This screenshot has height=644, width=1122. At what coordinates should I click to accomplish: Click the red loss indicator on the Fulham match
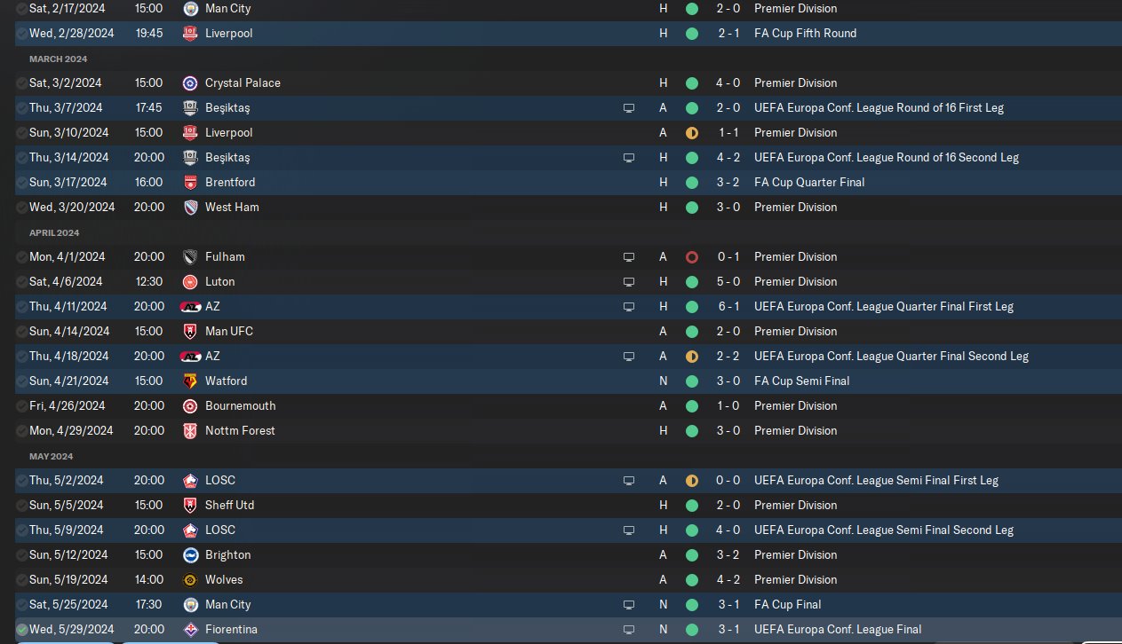coord(692,256)
